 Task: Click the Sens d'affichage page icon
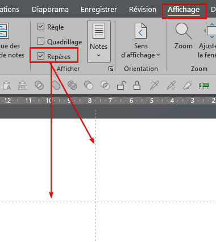point(140,31)
